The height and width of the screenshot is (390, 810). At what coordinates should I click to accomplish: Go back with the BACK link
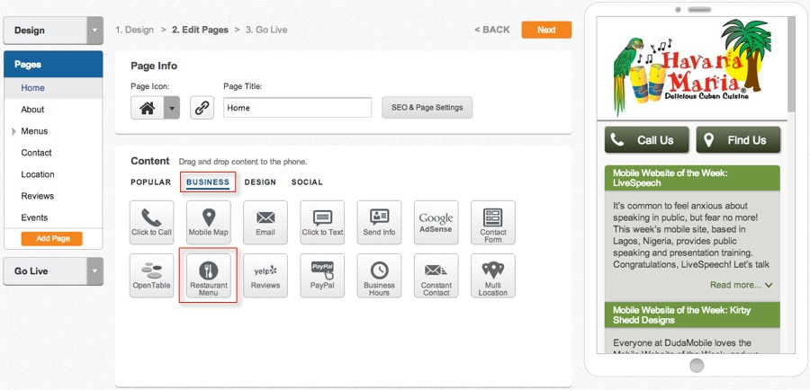(x=491, y=30)
